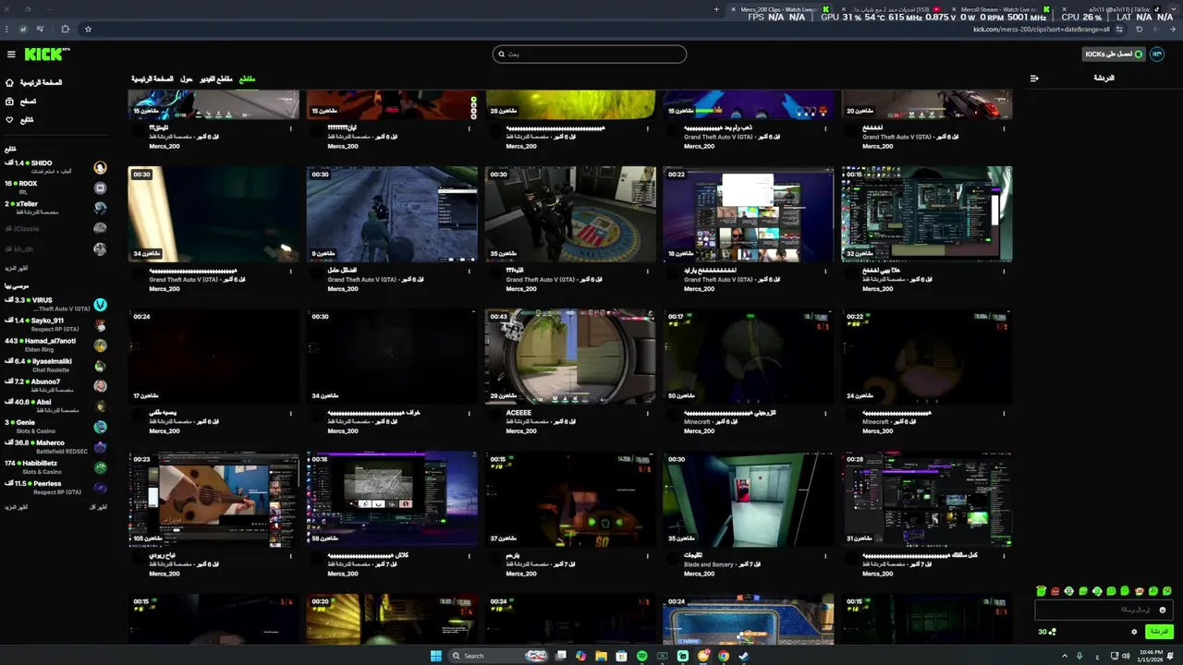Reload the page button in browser

click(x=1140, y=29)
